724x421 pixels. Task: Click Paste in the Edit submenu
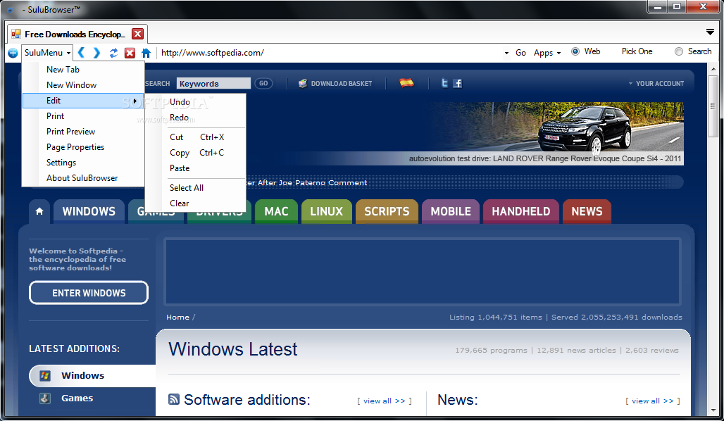(195, 168)
